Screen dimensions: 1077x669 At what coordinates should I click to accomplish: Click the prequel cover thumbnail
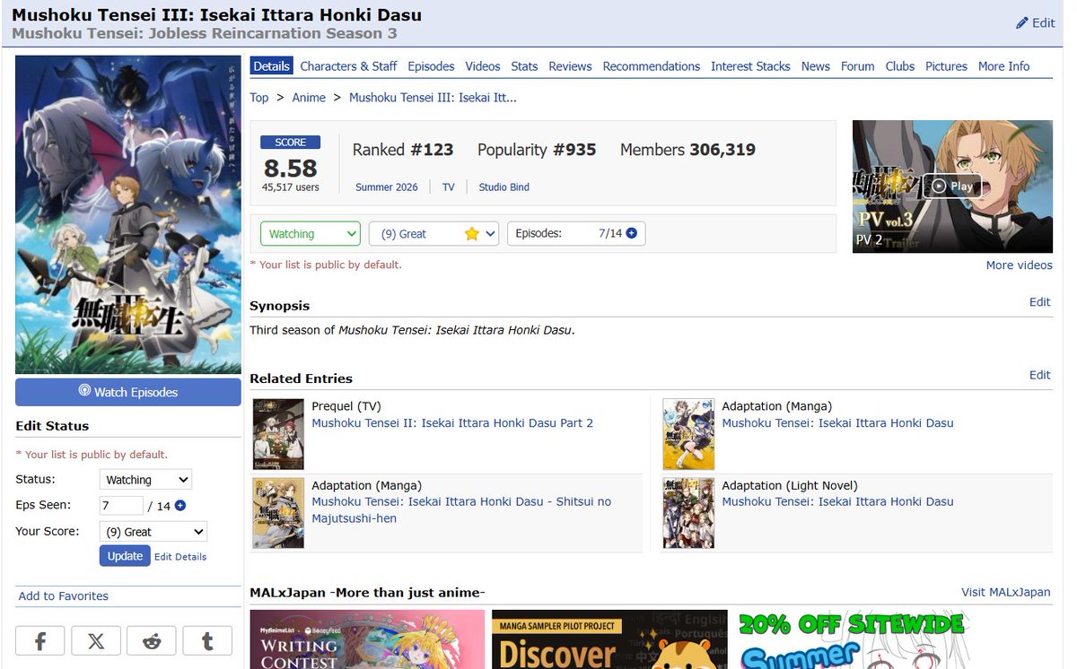tap(278, 434)
